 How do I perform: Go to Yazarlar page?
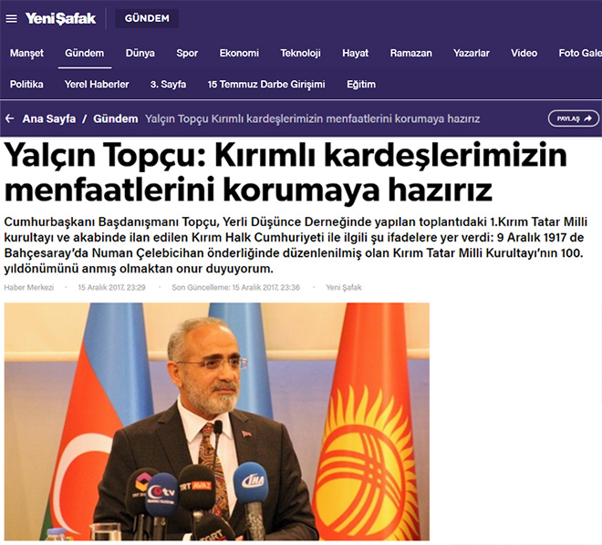pos(471,53)
